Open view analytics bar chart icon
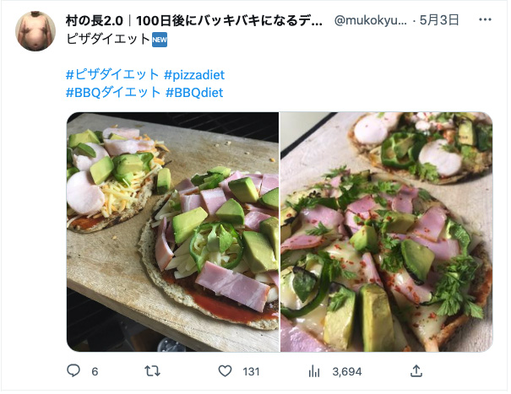 [314, 371]
